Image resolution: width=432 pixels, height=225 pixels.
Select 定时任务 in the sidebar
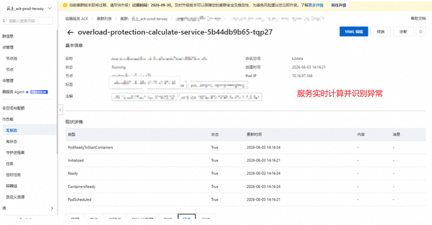coord(13,175)
